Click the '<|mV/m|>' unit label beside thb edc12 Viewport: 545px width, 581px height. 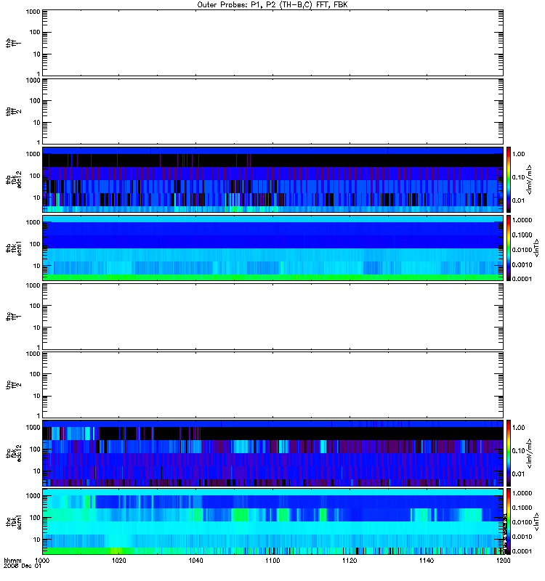530,179
